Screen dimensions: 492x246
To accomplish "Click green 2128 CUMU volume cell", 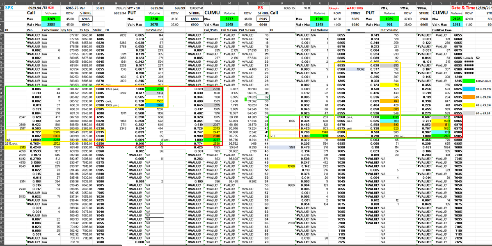I will click(x=457, y=19).
